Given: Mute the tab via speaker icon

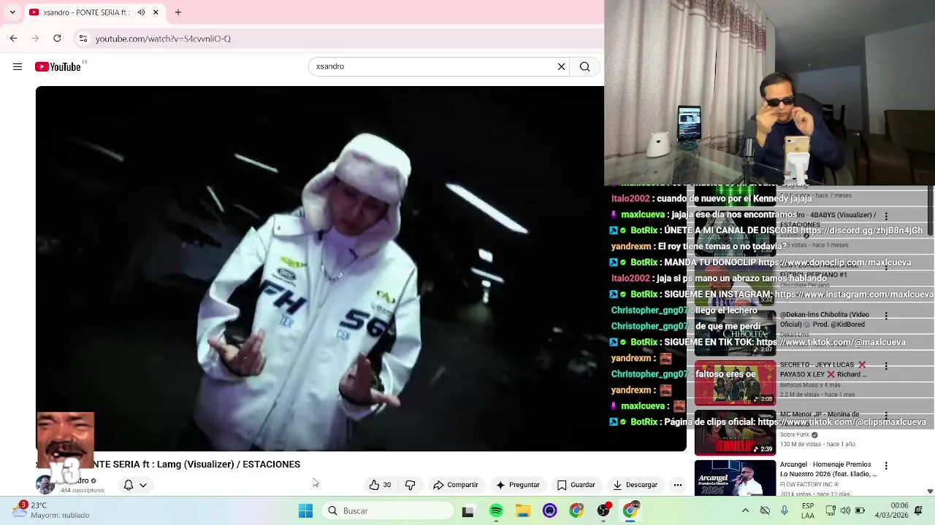Looking at the screenshot, I should coord(141,12).
